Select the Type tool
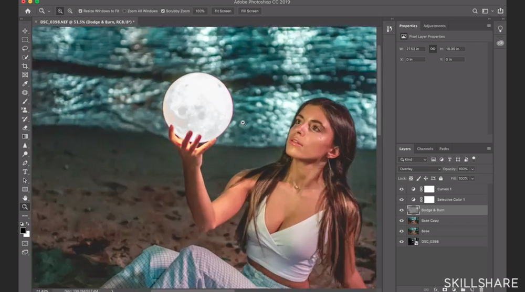This screenshot has width=525, height=292. [25, 171]
